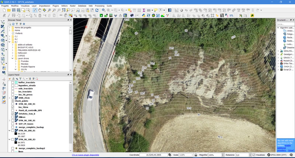
Task: Open the Vettore menu
Action: pos(64,6)
